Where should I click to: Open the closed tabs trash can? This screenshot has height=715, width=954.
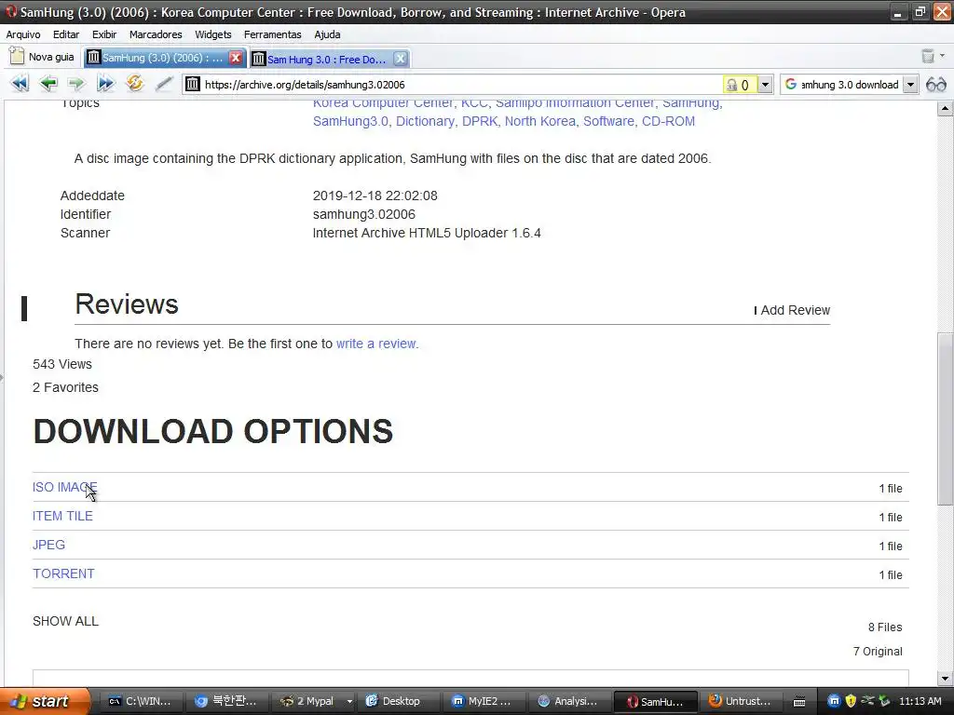pos(927,57)
